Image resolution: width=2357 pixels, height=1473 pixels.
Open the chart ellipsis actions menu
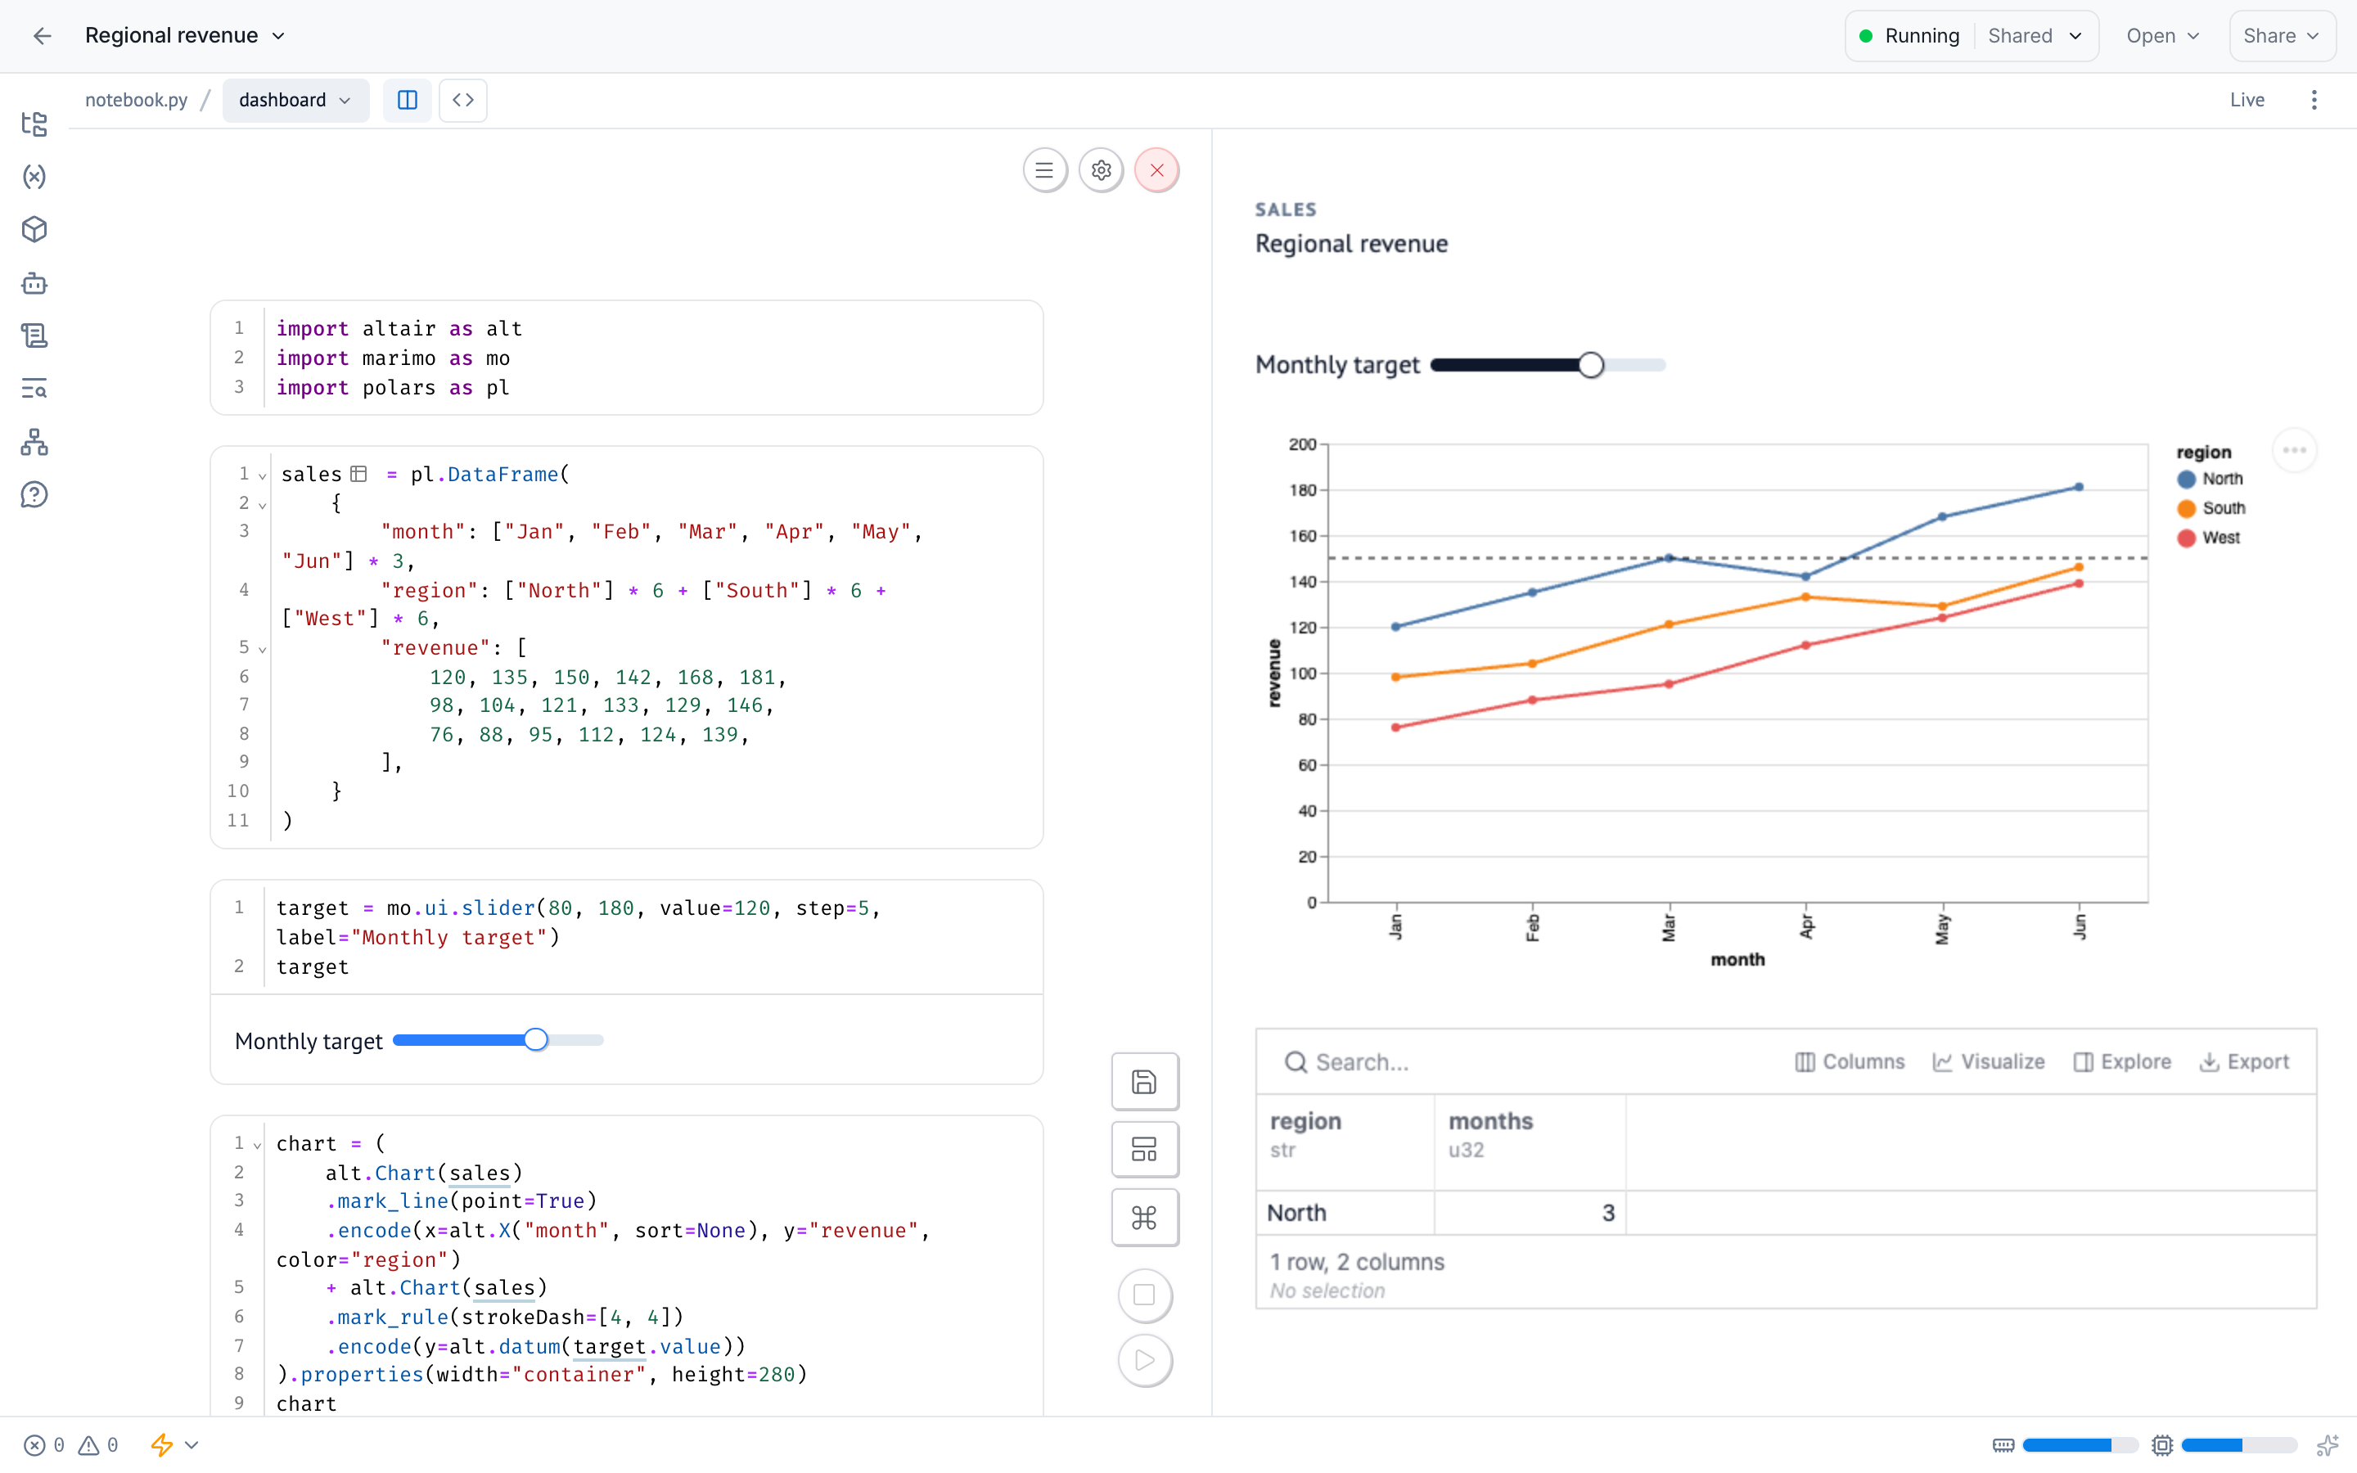click(x=2294, y=450)
